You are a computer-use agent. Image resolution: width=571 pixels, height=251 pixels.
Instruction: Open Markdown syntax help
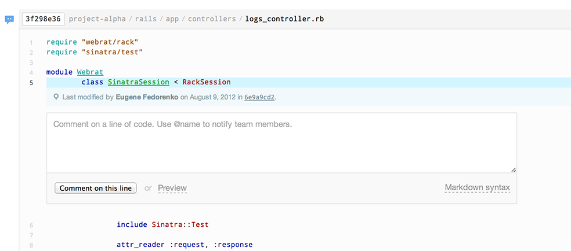pyautogui.click(x=478, y=187)
